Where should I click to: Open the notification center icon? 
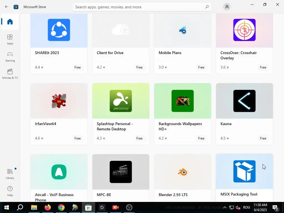275,207
